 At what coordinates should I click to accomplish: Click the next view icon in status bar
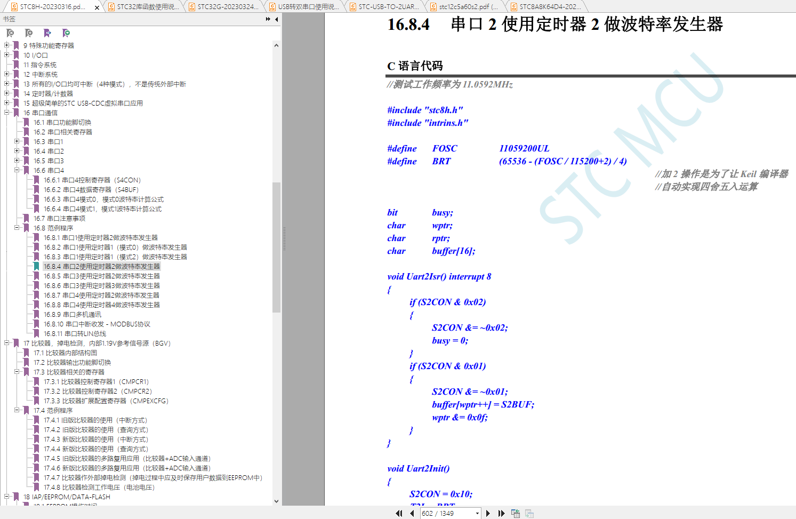point(529,513)
